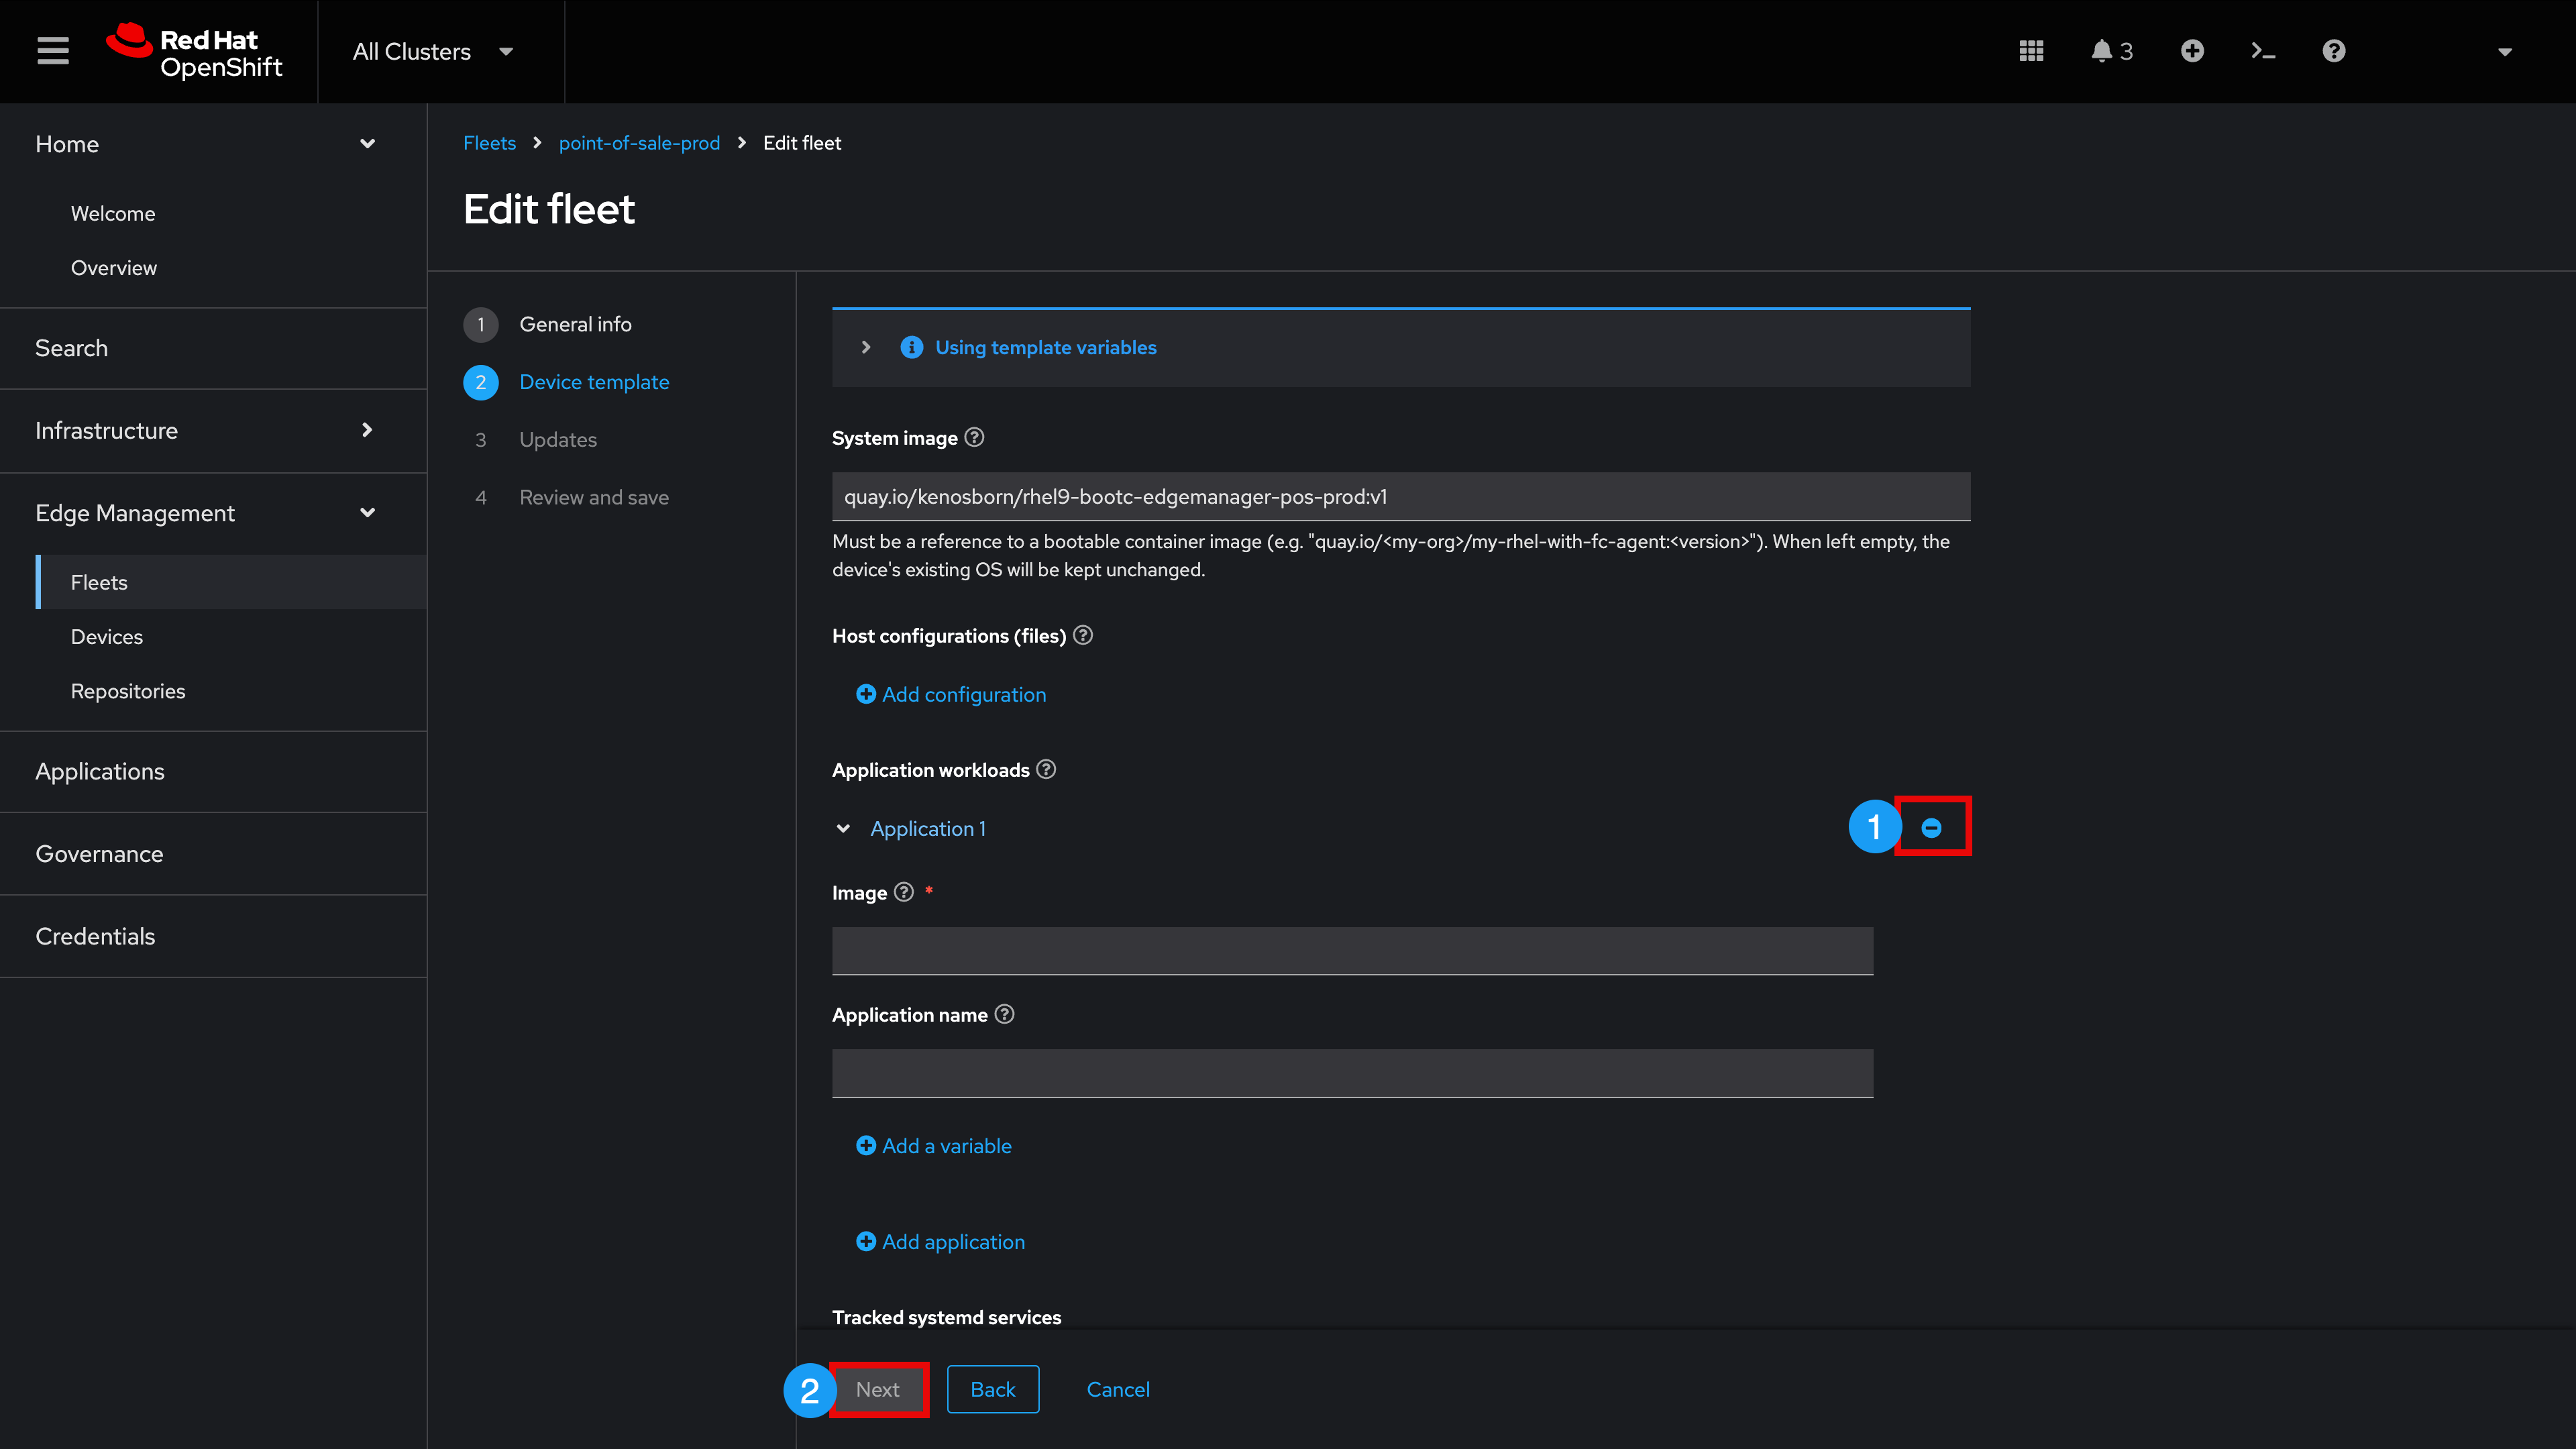The width and height of the screenshot is (2576, 1449).
Task: Open the application launcher grid
Action: (2031, 51)
